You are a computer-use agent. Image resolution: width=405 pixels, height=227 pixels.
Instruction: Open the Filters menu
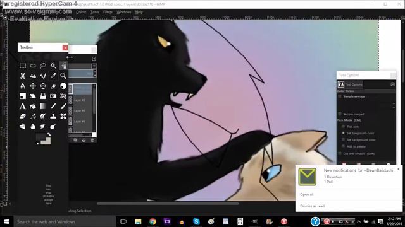(x=108, y=12)
